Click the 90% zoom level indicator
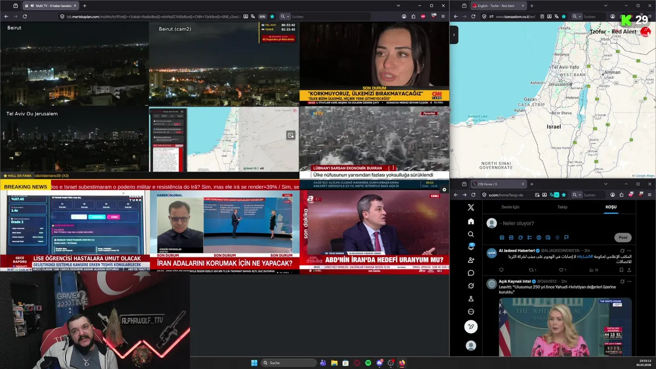This screenshot has height=369, width=656. [262, 16]
